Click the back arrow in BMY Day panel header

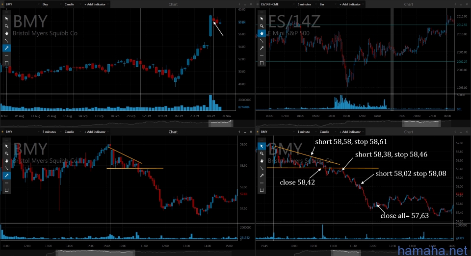[x=239, y=4]
